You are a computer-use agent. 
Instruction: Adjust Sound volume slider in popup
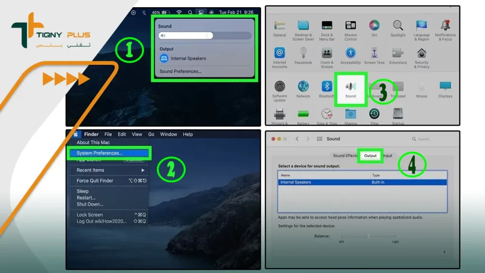point(205,36)
